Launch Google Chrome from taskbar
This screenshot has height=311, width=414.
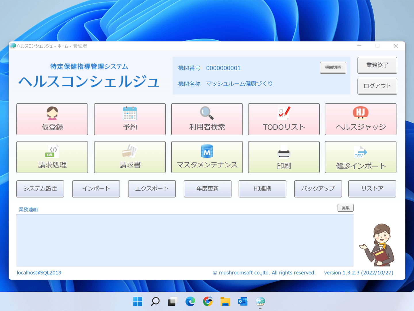[208, 301]
